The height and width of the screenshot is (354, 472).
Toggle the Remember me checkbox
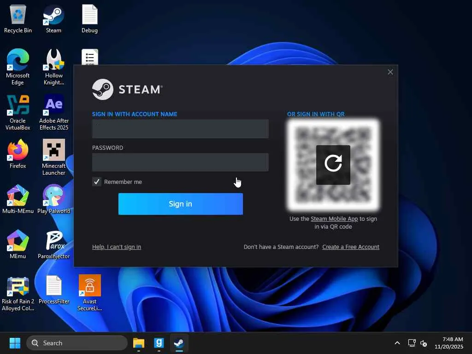point(97,182)
